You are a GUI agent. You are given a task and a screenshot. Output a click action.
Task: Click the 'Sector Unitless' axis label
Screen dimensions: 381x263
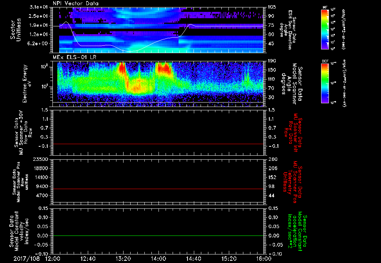click(15, 30)
